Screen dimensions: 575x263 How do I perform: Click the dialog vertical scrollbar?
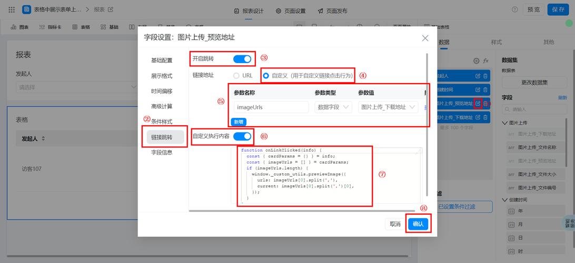tap(427, 125)
